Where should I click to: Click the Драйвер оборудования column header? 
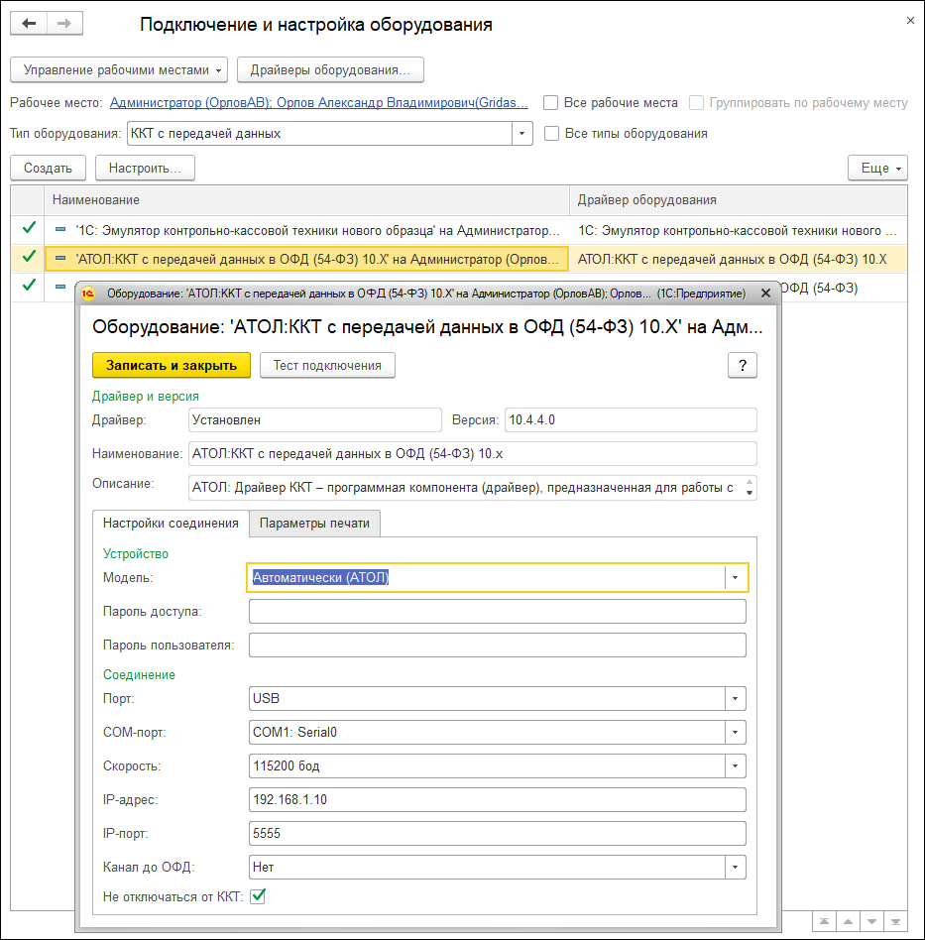coord(738,199)
